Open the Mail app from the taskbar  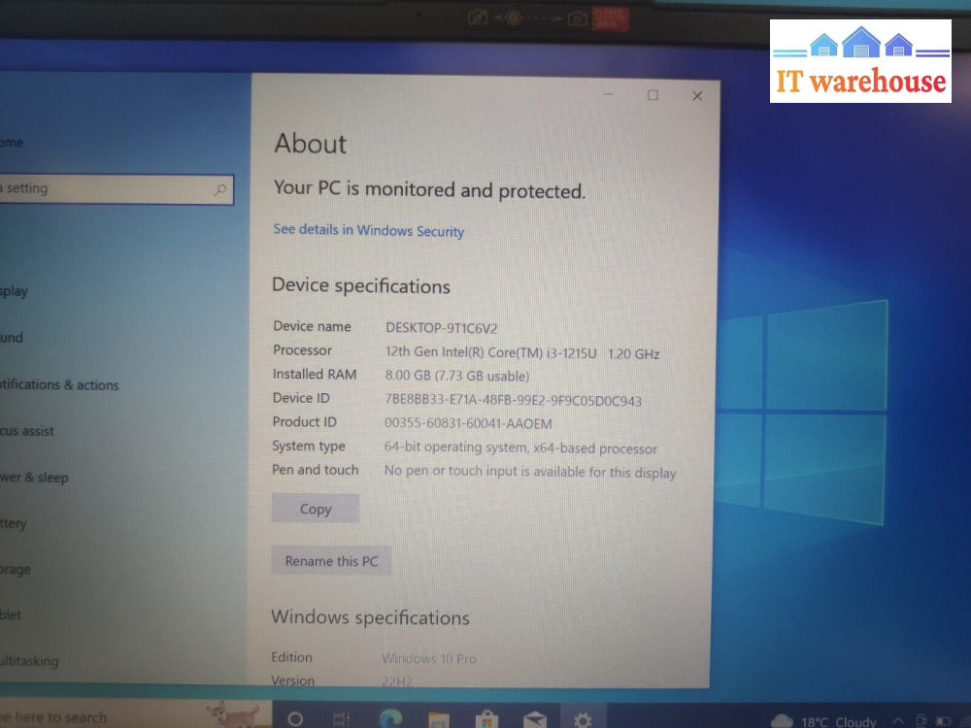535,719
